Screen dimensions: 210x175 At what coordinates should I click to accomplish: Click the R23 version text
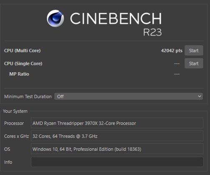pos(152,32)
